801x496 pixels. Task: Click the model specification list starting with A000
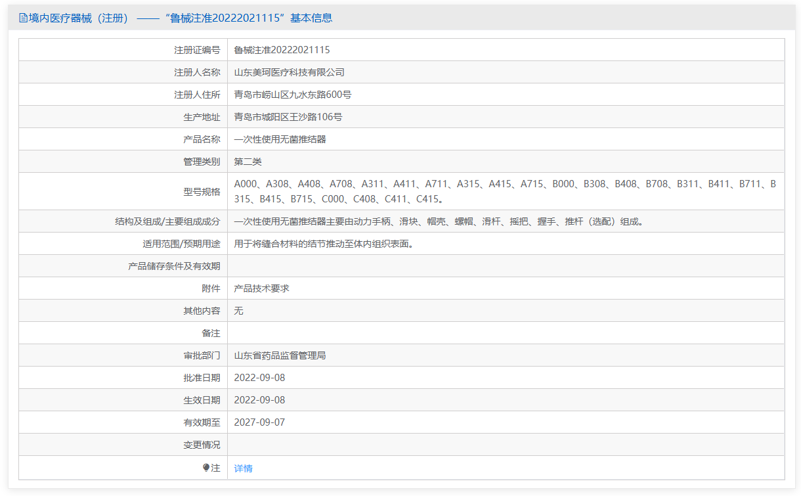(x=504, y=191)
